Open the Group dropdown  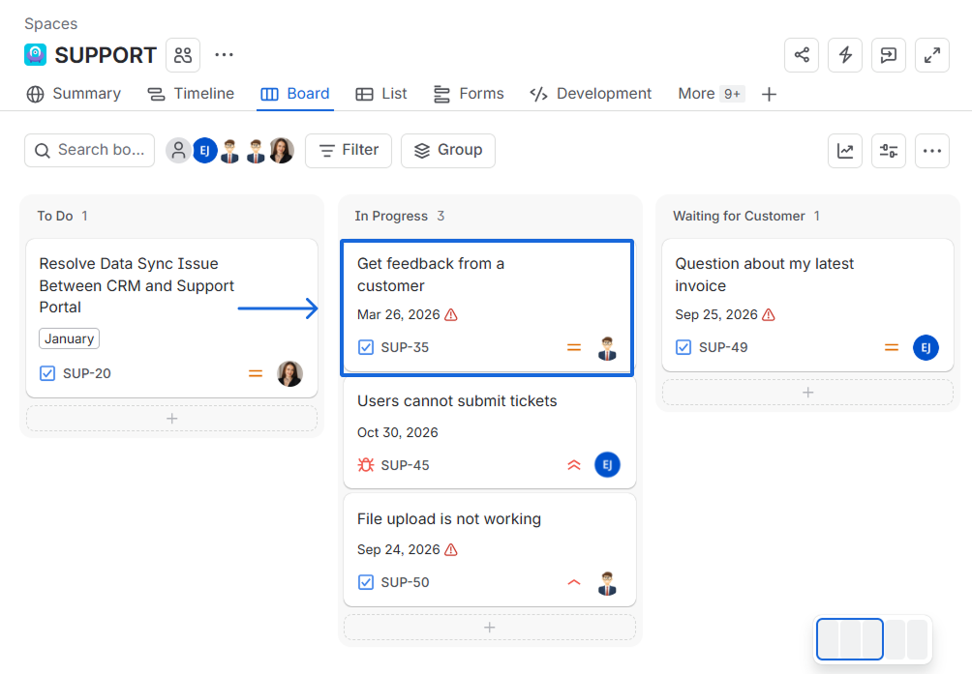[448, 151]
